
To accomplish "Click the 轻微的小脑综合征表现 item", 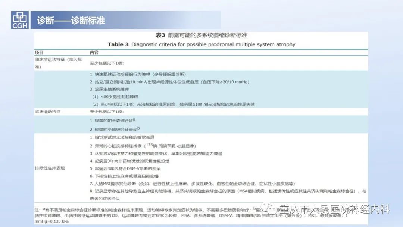I will click(115, 129).
